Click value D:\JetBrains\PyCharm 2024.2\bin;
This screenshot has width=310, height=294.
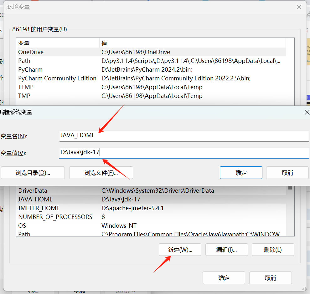147,69
